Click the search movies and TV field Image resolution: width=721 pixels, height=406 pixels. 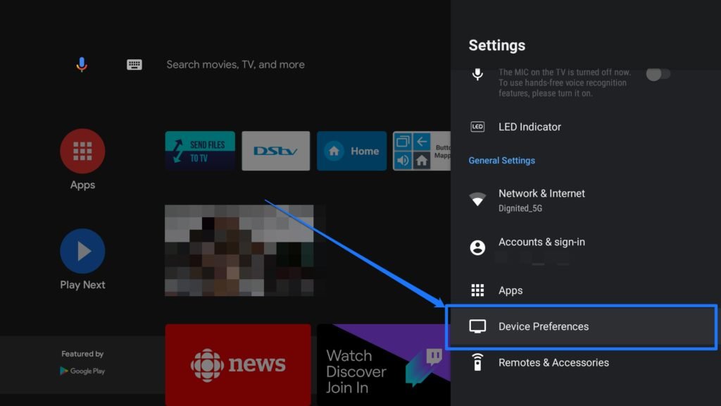tap(235, 65)
